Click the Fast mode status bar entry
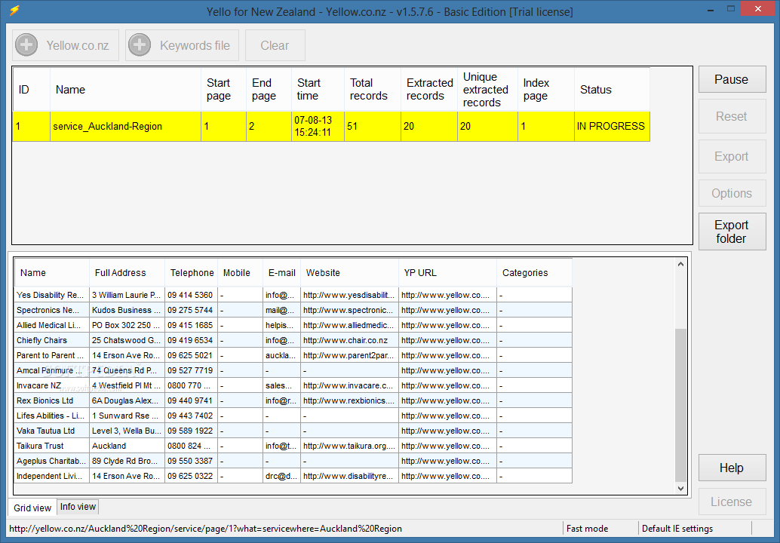780x543 pixels. click(x=588, y=529)
